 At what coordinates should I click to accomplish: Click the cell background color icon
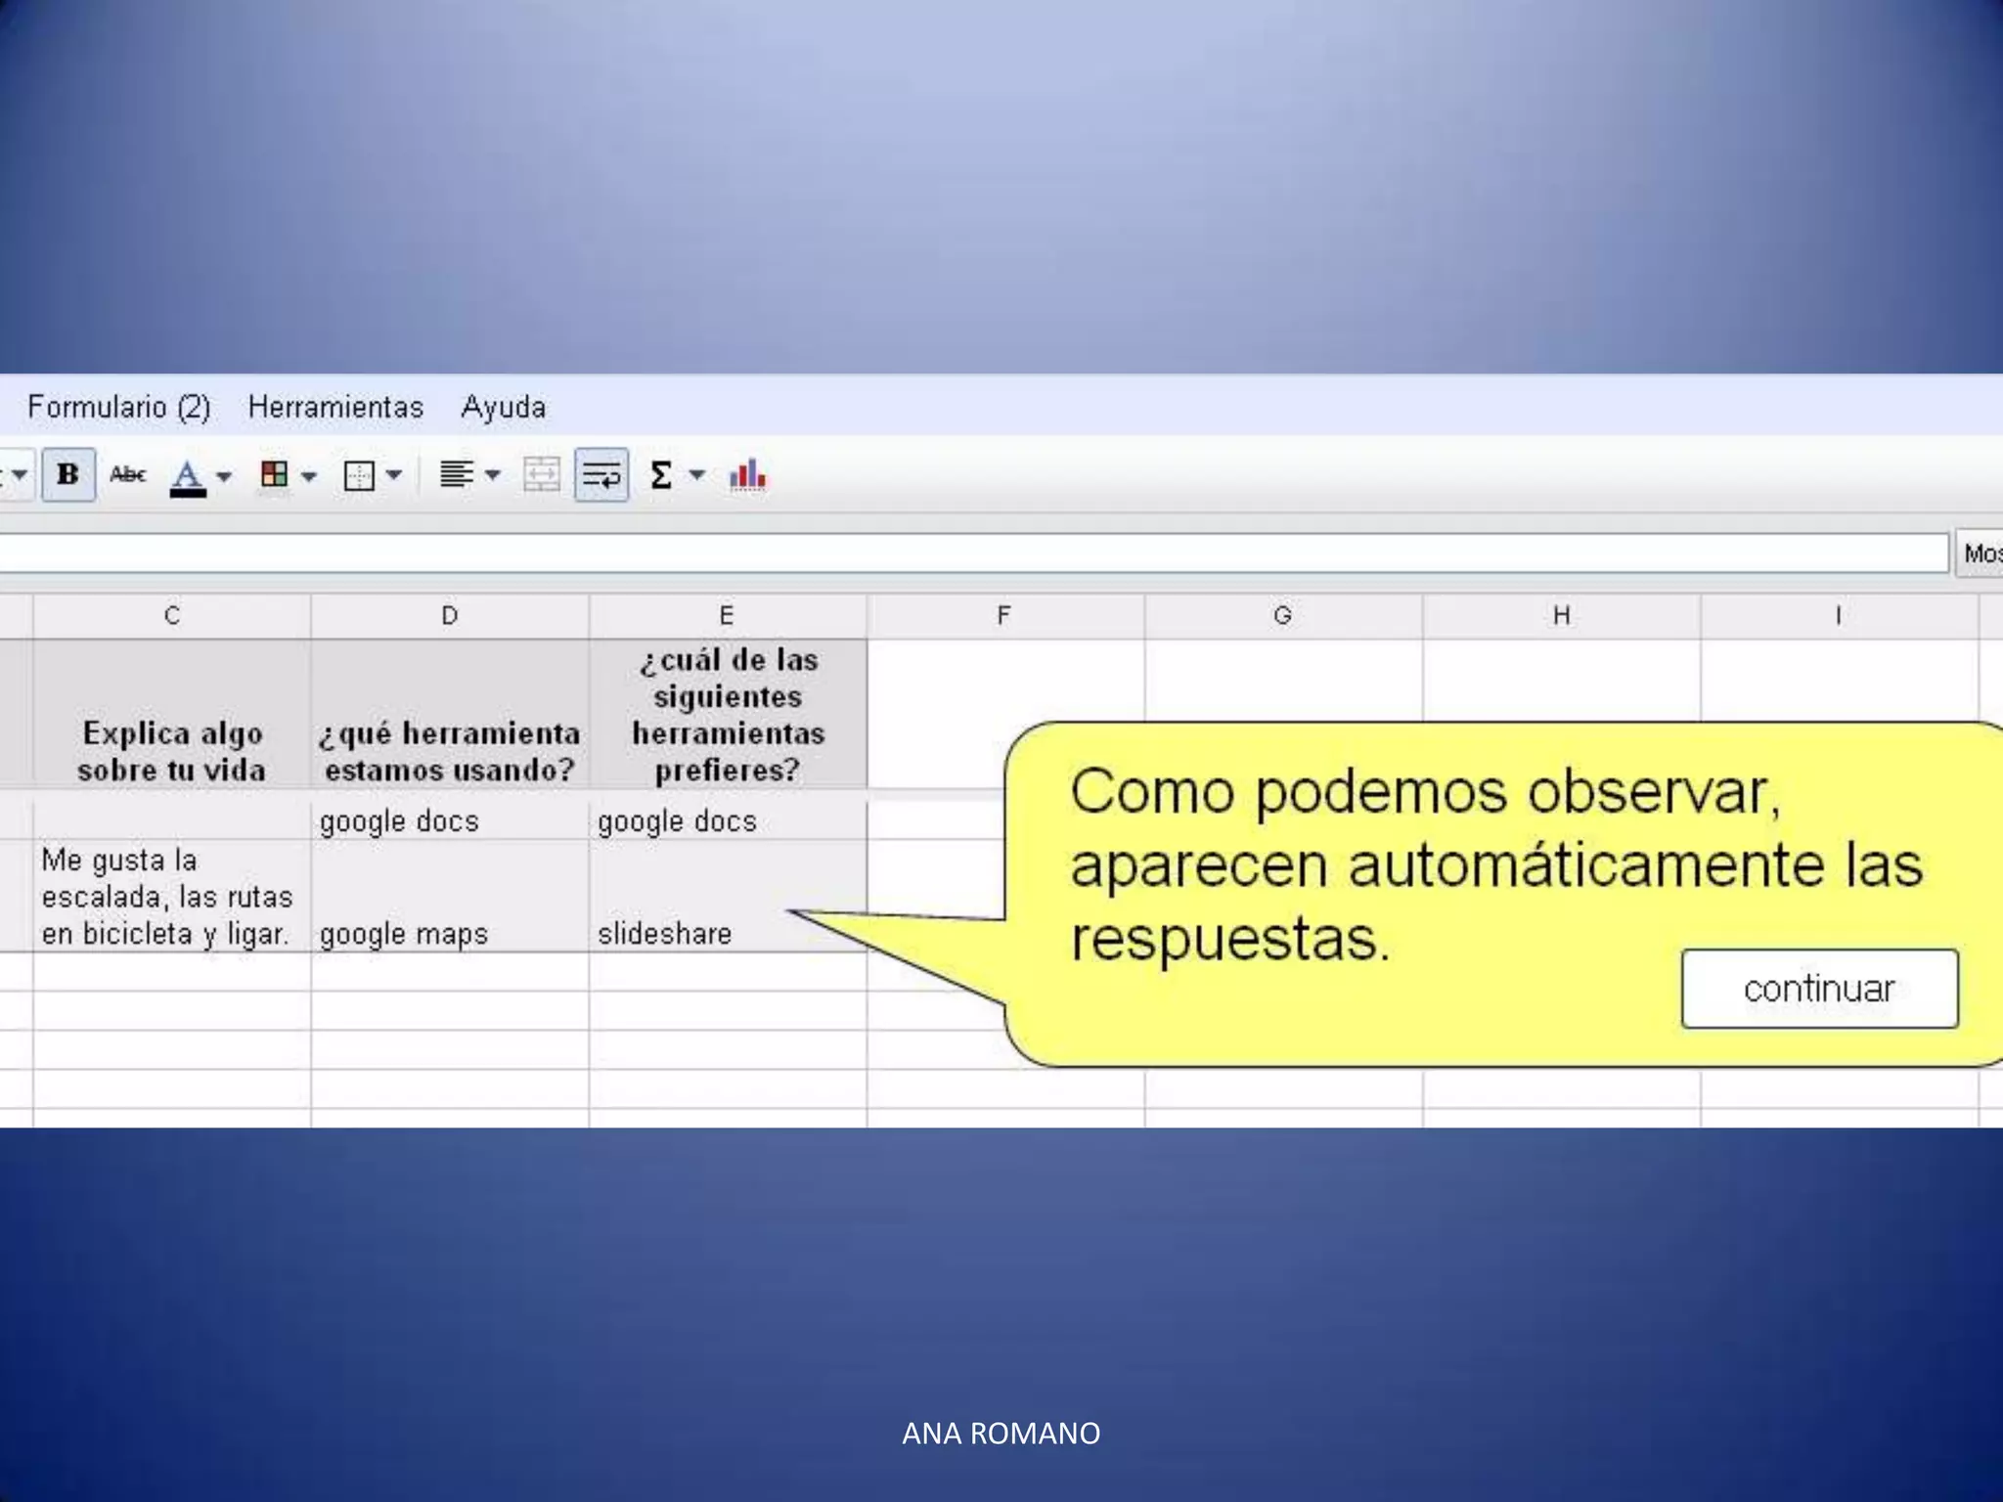click(275, 475)
